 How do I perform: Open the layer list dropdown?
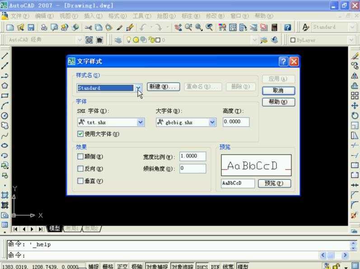[x=254, y=40]
